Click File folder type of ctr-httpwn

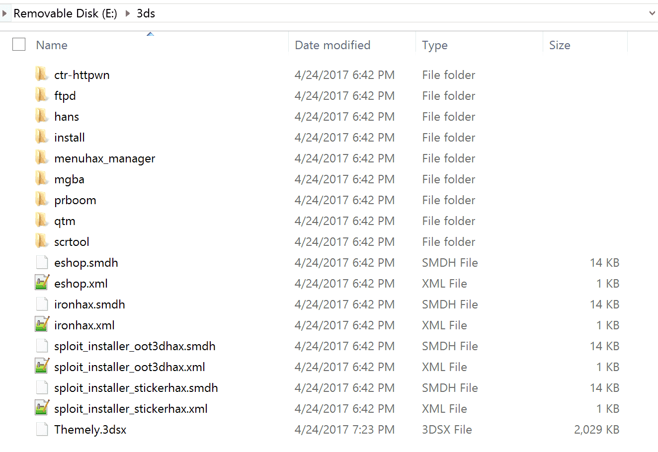click(448, 75)
